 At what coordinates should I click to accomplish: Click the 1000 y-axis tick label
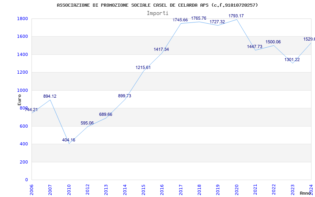point(22,91)
